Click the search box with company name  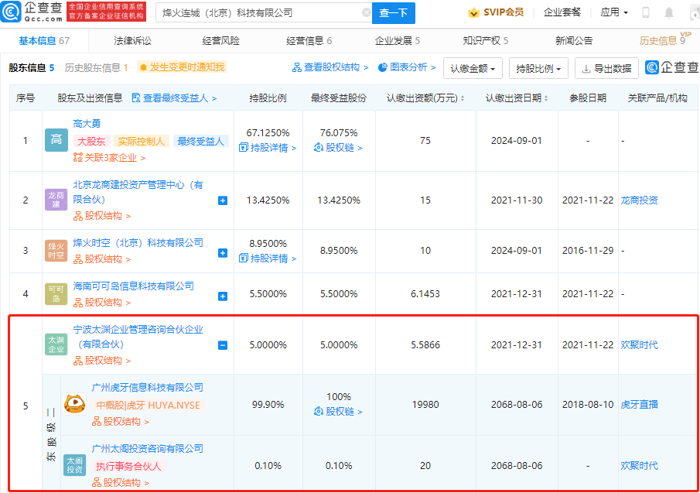(264, 13)
